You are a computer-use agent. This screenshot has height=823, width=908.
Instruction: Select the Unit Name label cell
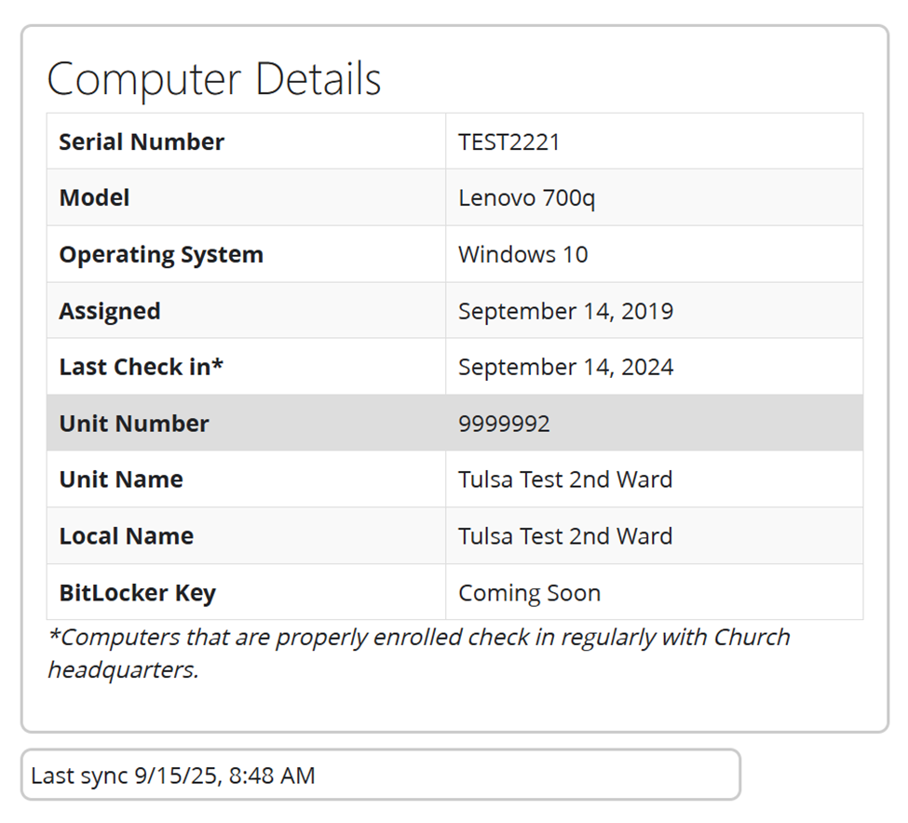point(121,479)
